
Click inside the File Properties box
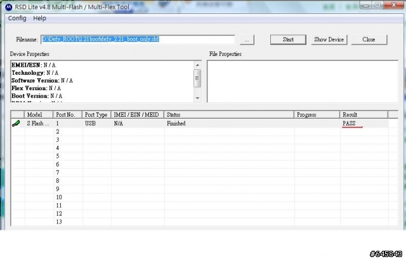[303, 81]
